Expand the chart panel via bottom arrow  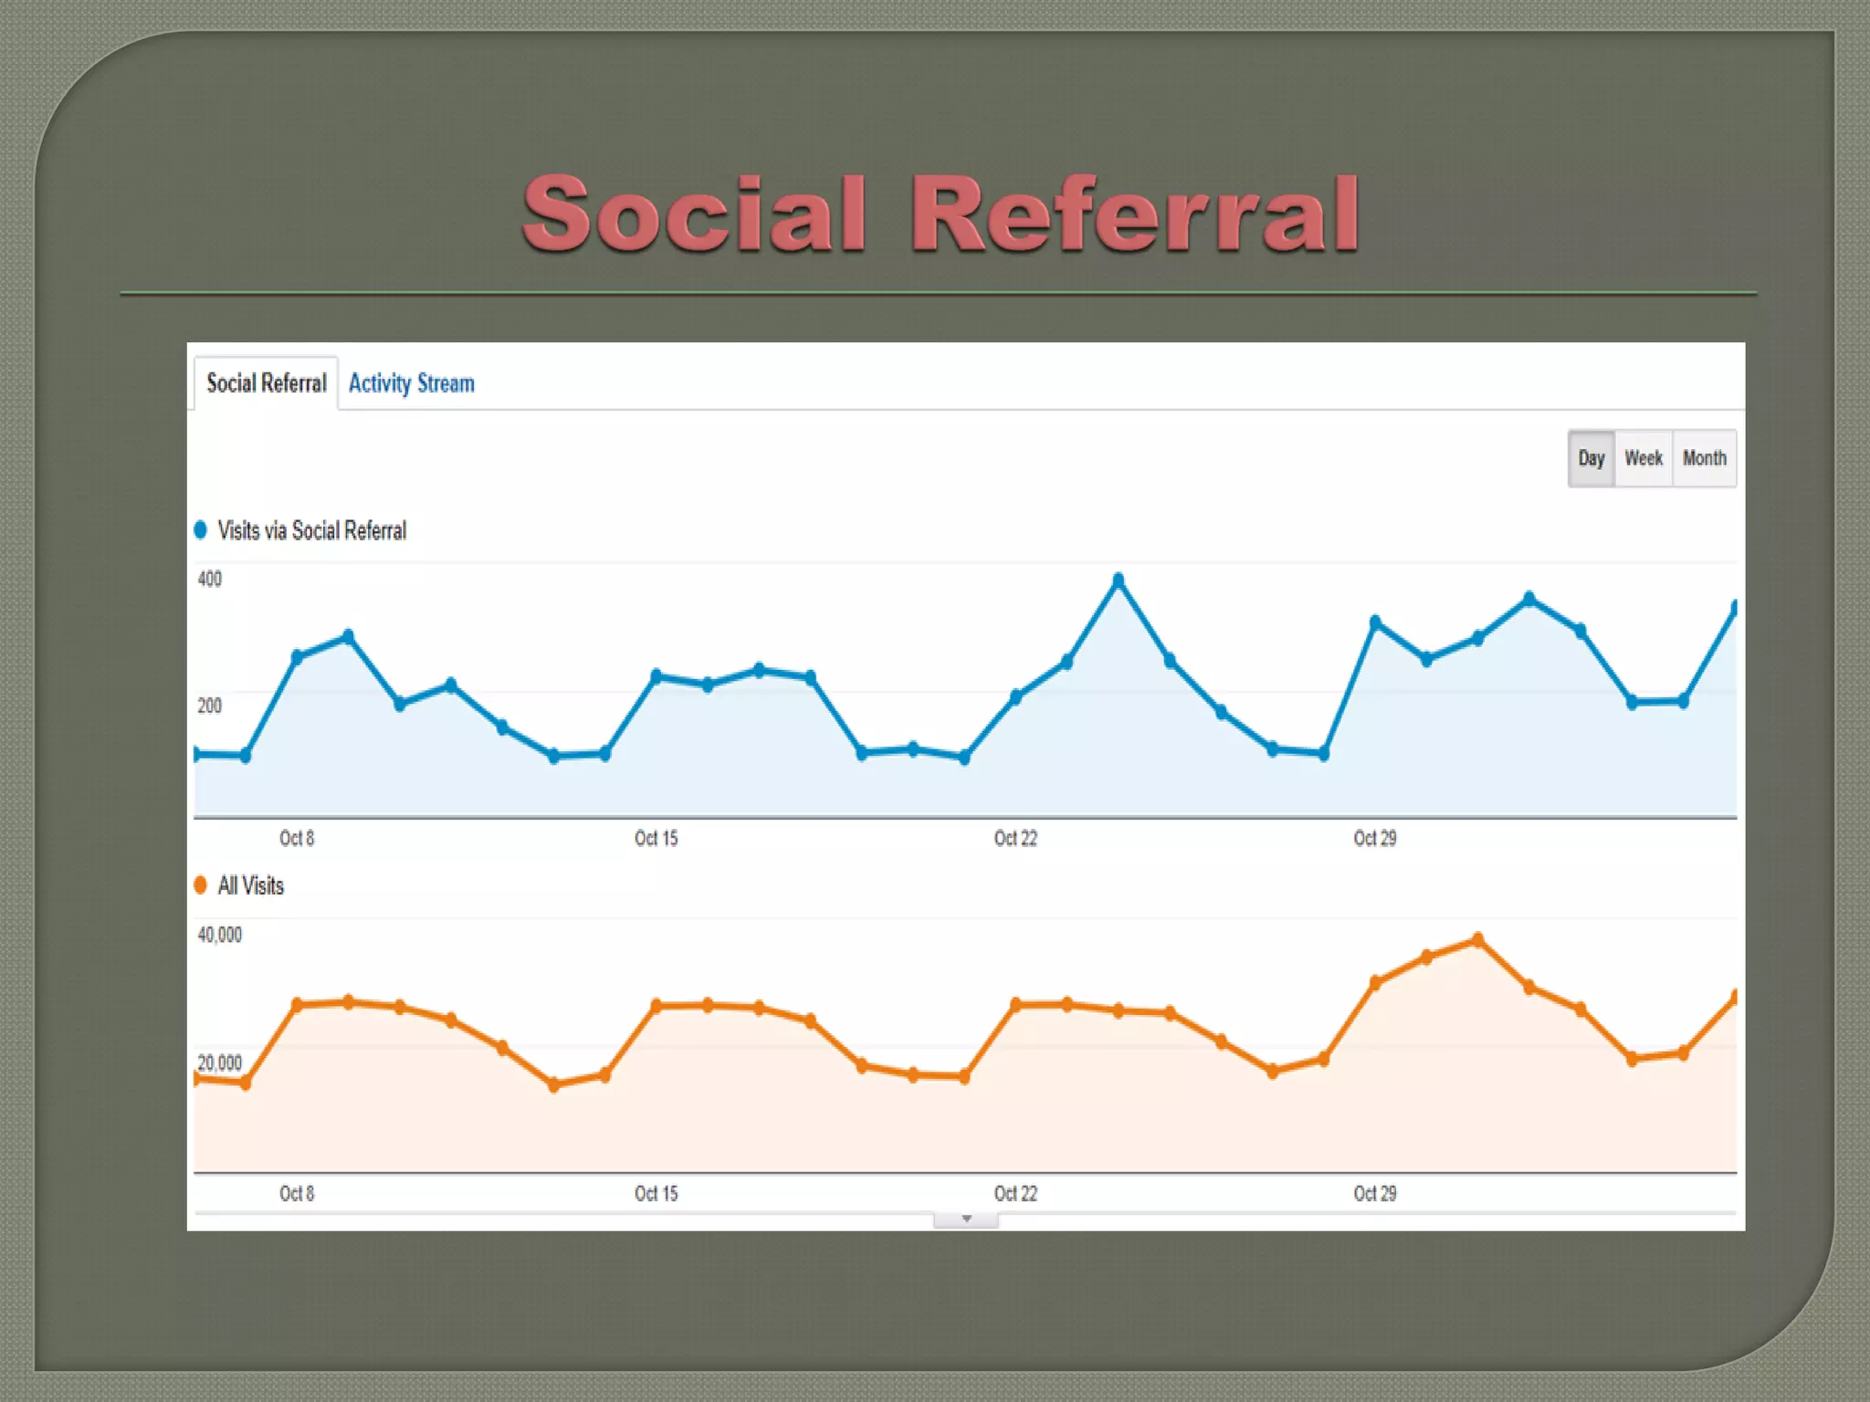click(966, 1219)
